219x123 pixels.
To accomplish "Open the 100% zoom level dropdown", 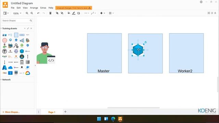I will click(17, 13).
